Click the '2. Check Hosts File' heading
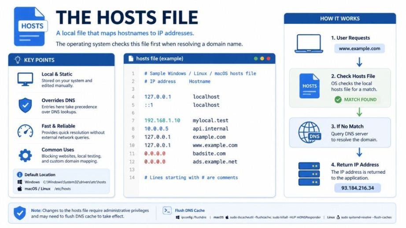This screenshot has height=228, width=406. (x=353, y=76)
